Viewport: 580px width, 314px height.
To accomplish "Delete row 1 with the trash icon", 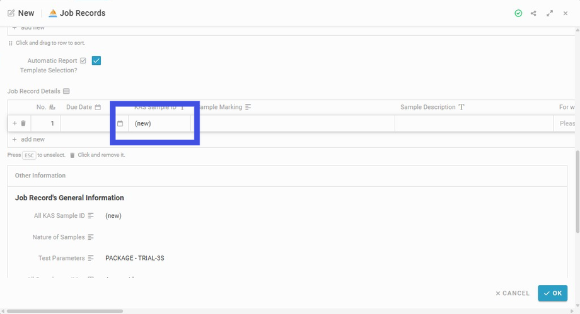I will pos(23,123).
